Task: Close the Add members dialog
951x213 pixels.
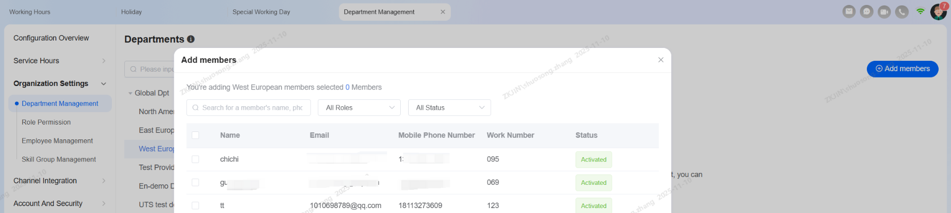Action: (660, 60)
